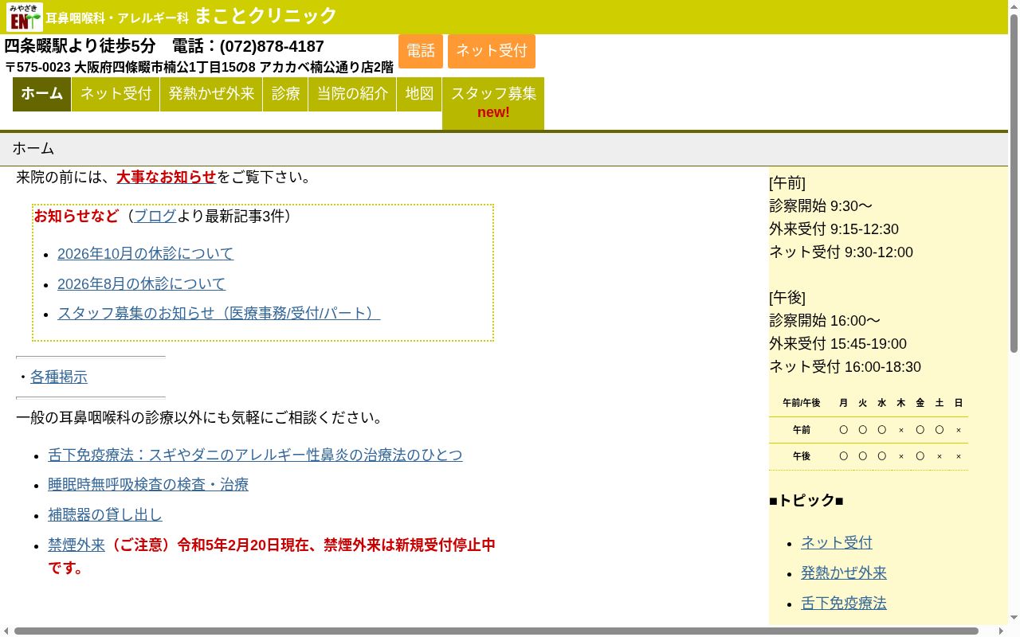1020x637 pixels.
Task: Click the 〒575-0023 clinic address line
Action: point(199,67)
